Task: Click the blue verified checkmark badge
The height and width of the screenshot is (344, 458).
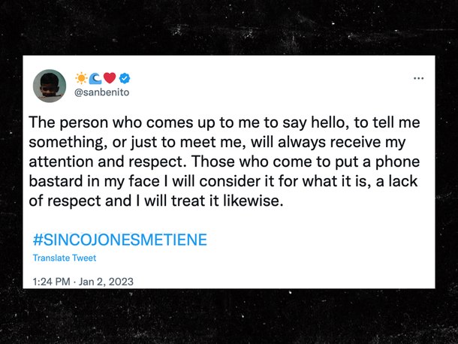Action: point(125,78)
